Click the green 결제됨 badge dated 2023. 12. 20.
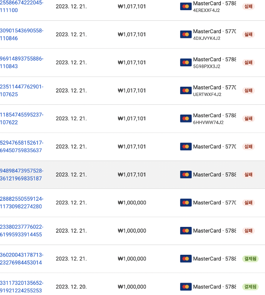This screenshot has width=265, height=295. point(250,287)
